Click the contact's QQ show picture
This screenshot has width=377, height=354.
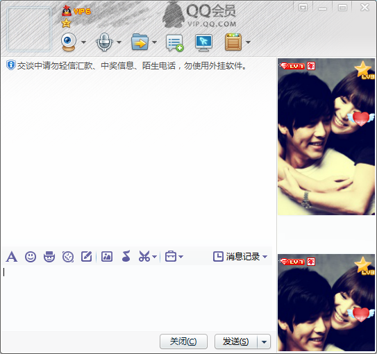click(x=326, y=137)
